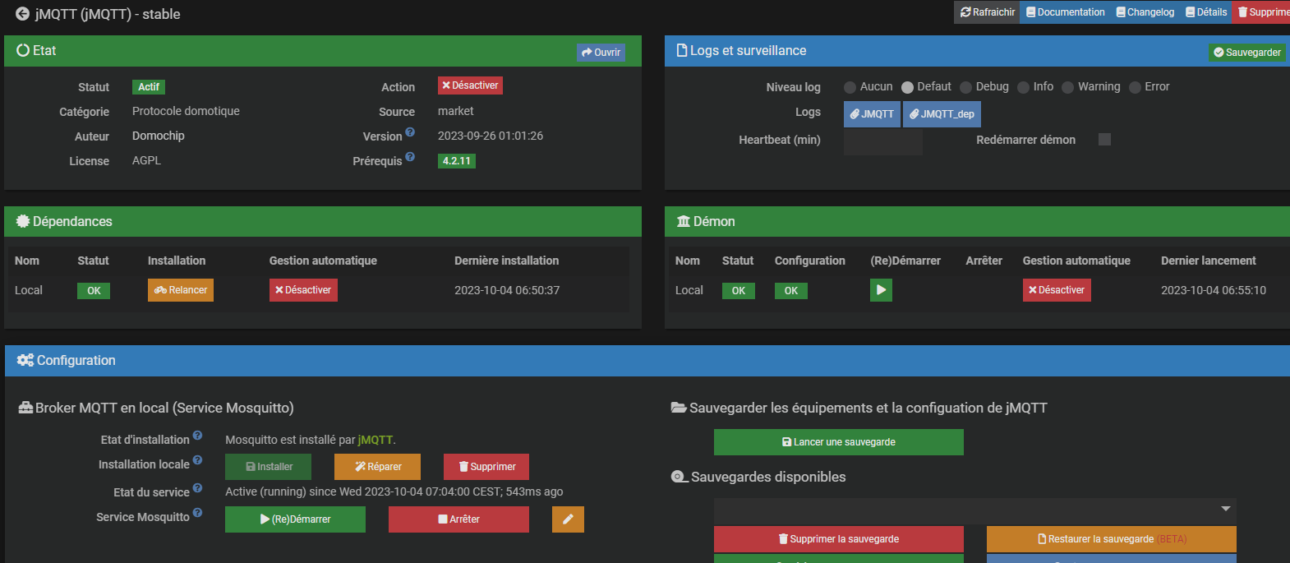The width and height of the screenshot is (1290, 563).
Task: Click the red Supprimer button for Mosquitto
Action: (x=486, y=467)
